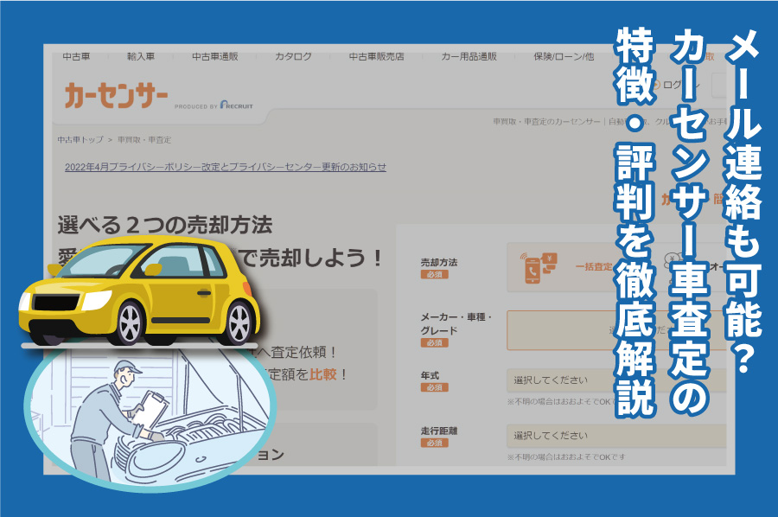The width and height of the screenshot is (778, 517).
Task: Go to the カタログ navigation item
Action: (x=293, y=57)
